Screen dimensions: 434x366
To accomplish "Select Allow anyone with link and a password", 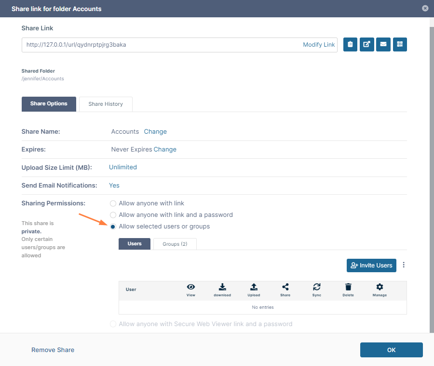I will click(x=113, y=215).
